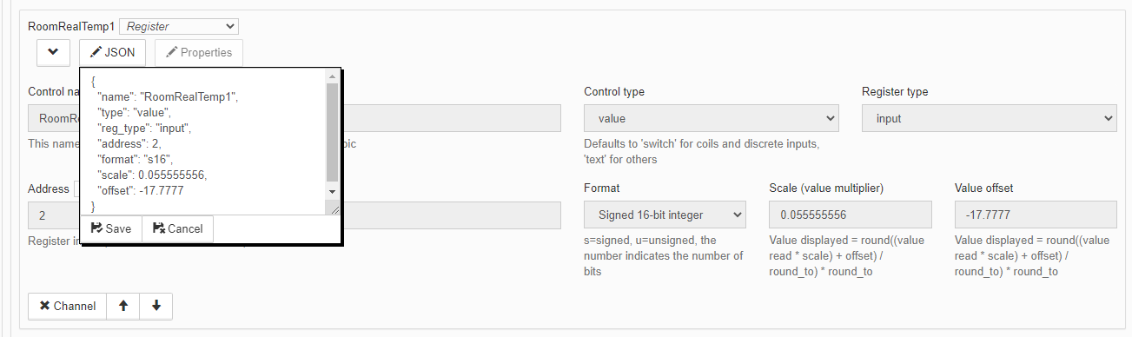Screen dimensions: 1132x337
Task: Open the JSON editor button
Action: [113, 52]
